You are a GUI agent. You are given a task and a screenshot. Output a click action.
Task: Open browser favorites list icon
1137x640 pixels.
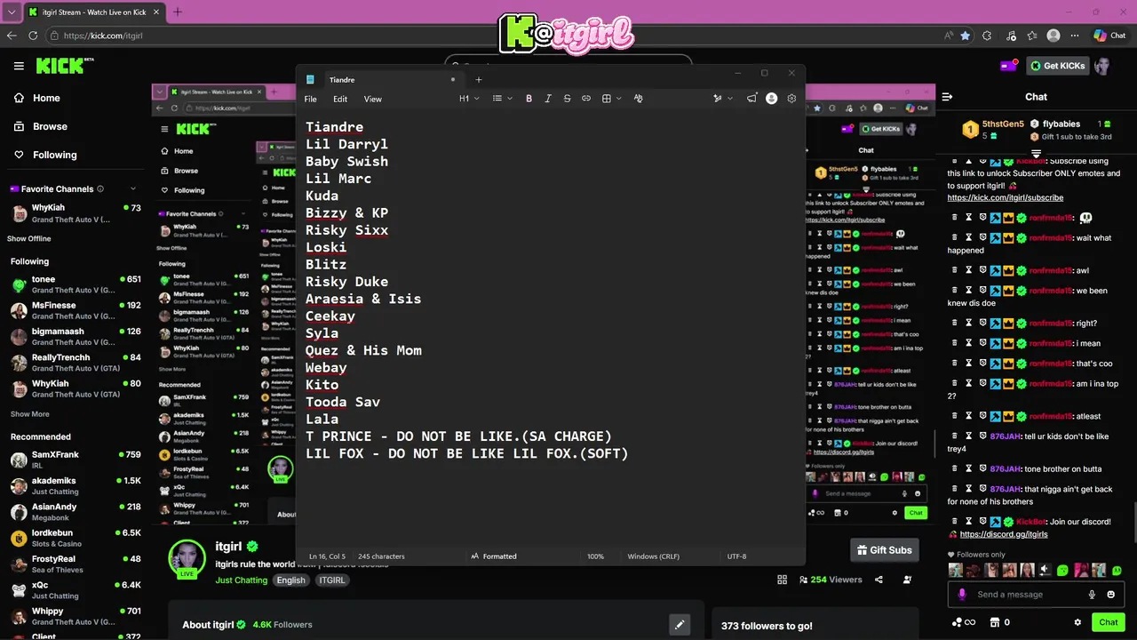coord(1032,36)
